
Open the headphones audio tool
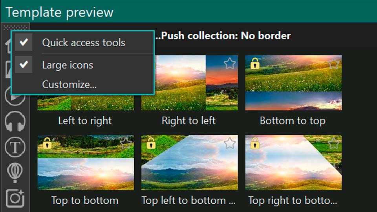[x=15, y=121]
